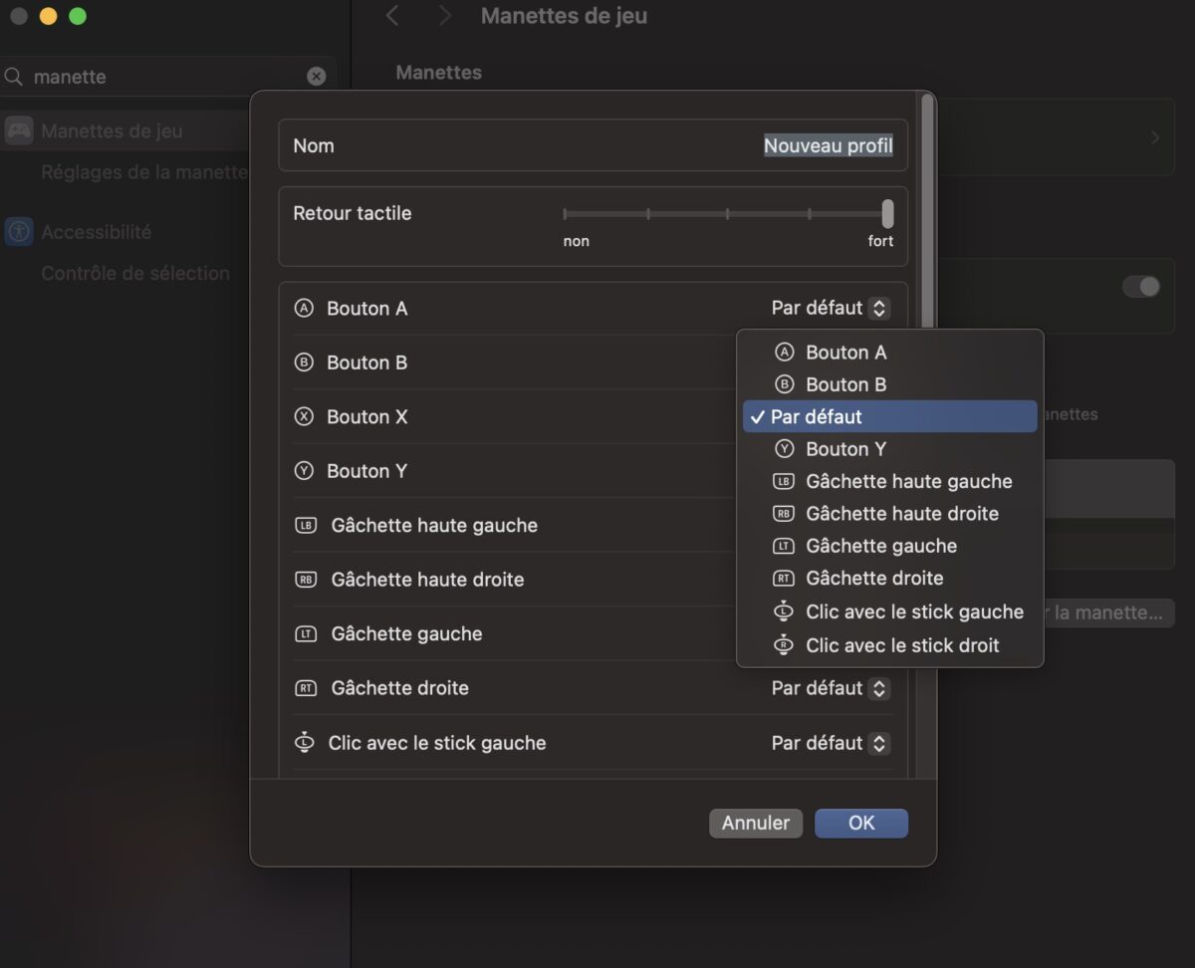This screenshot has height=968, width=1195.
Task: Click the A icon in the dropdown menu
Action: (785, 353)
